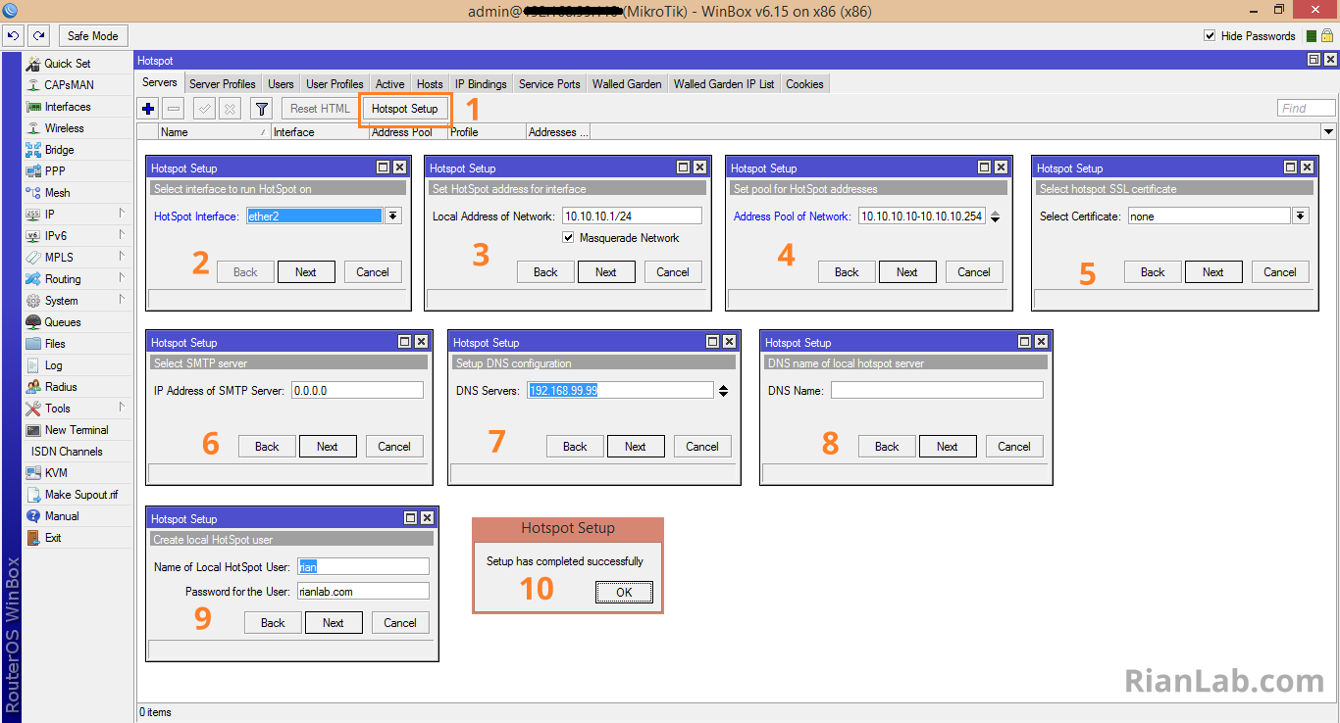Switch to IP Bindings tab
1340x723 pixels.
click(x=481, y=84)
